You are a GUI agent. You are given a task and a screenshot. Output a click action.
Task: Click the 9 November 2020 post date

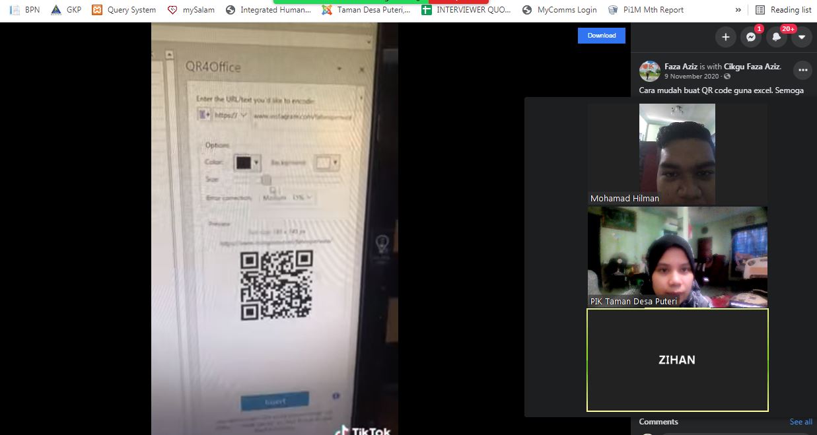(x=692, y=77)
